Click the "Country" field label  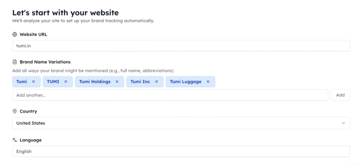point(28,111)
